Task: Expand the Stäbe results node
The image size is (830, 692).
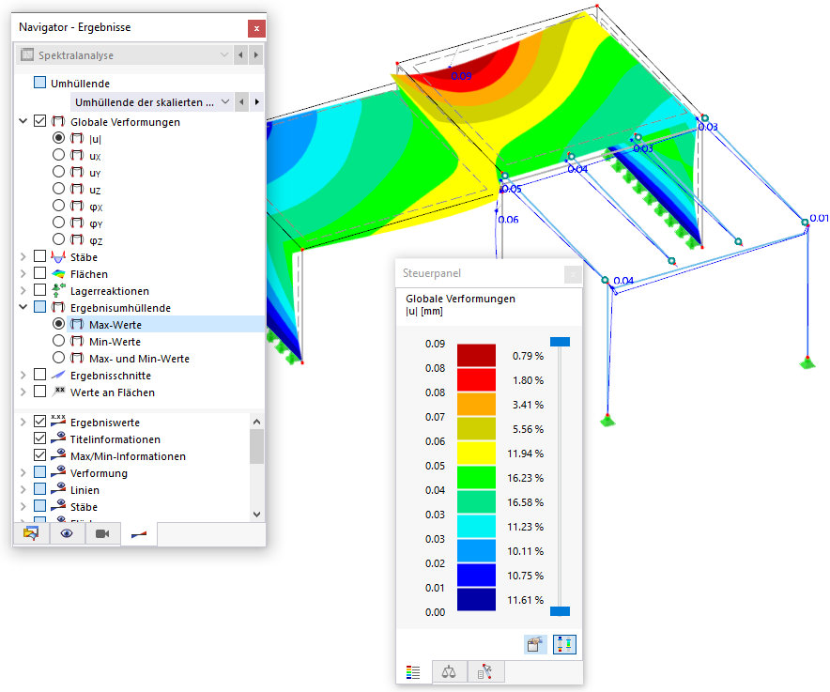Action: point(23,256)
